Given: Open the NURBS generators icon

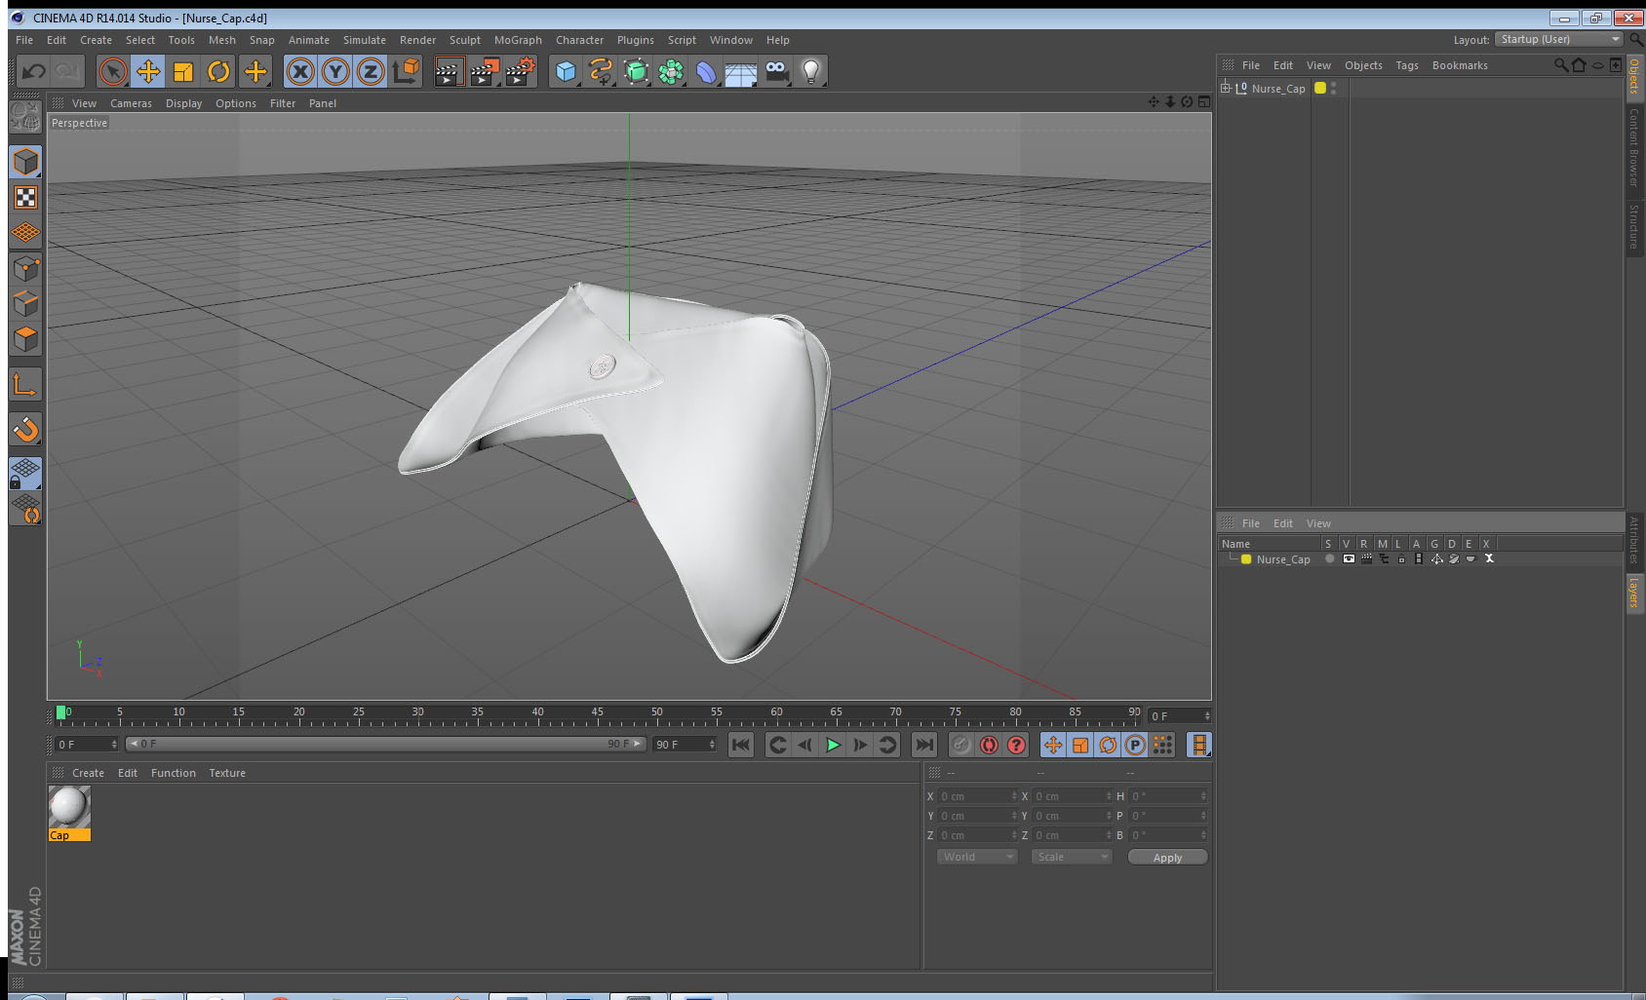Looking at the screenshot, I should coord(636,71).
